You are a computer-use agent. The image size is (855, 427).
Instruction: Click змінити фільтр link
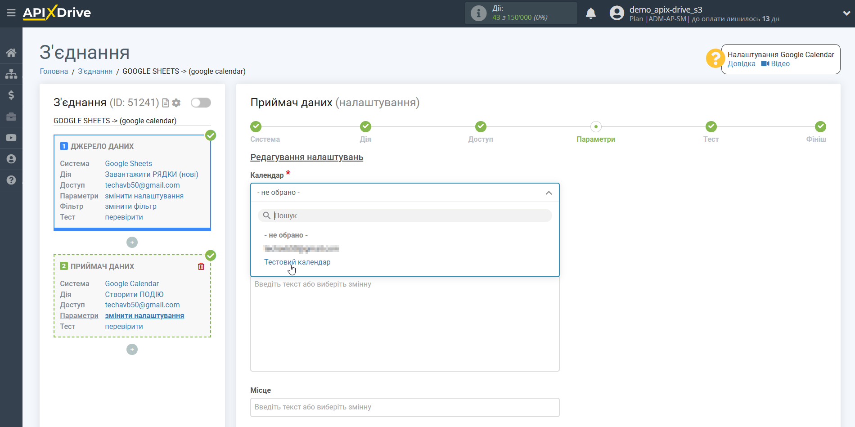point(130,207)
